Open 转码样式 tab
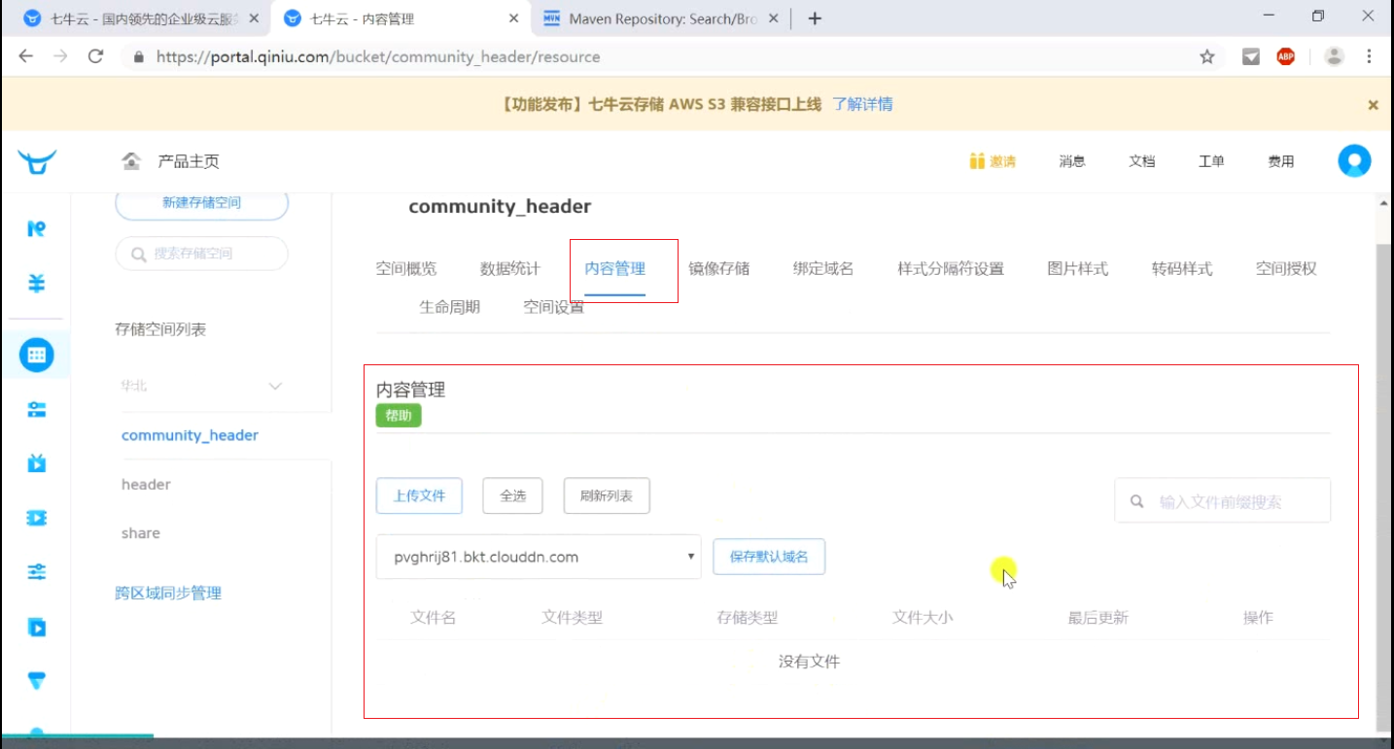Screen dimensions: 1394x749 point(1182,269)
